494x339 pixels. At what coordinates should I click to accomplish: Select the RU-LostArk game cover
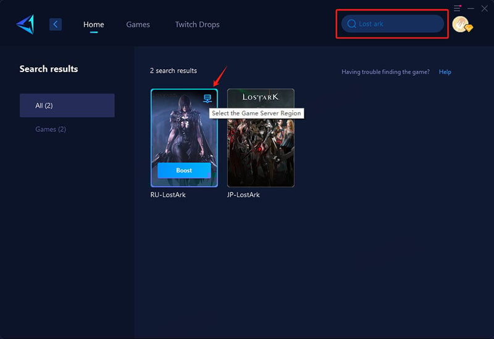(184, 138)
